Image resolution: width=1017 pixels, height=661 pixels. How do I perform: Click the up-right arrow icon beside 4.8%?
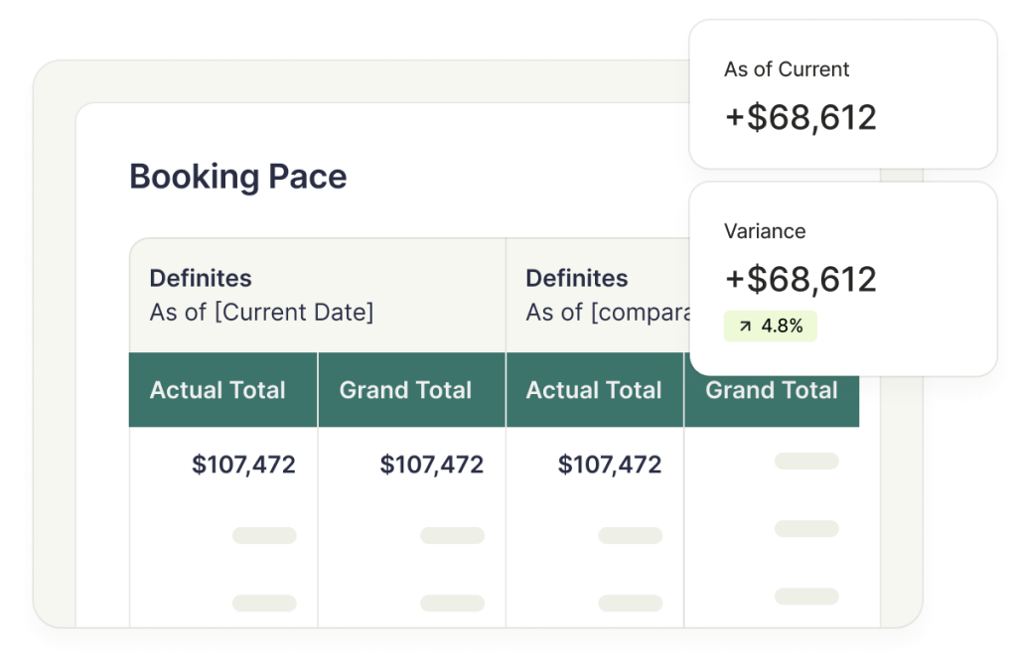[745, 326]
